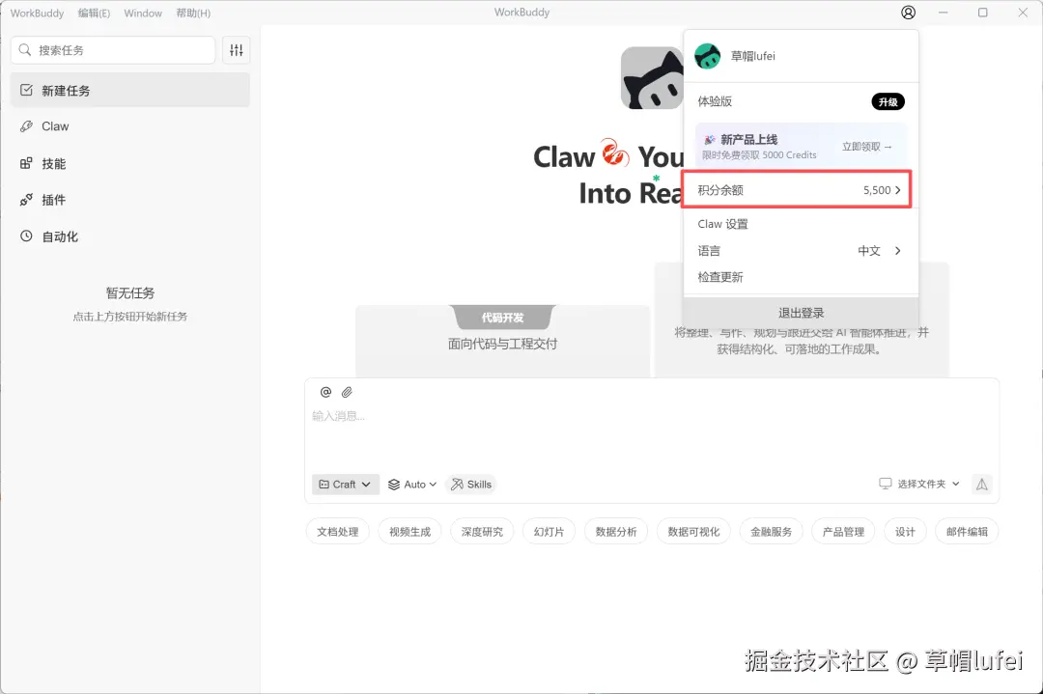The width and height of the screenshot is (1043, 694).
Task: Select the 代码开发 card tab
Action: pos(503,318)
